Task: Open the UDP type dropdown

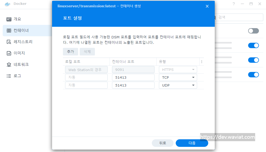Action: (x=178, y=85)
